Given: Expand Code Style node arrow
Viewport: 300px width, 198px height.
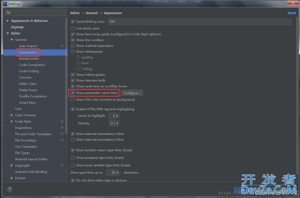Looking at the screenshot, I should [x=12, y=121].
